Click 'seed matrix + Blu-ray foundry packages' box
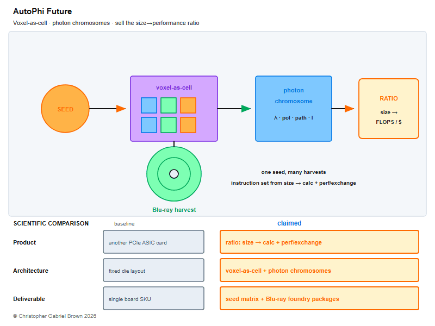435x326 pixels. [319, 298]
